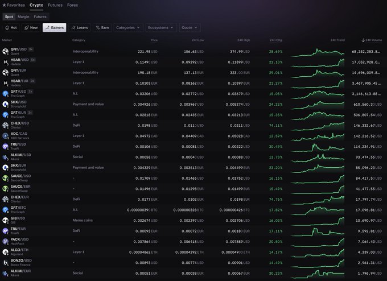This screenshot has width=387, height=281.
Task: Click the SAUCE/USD SaucerSwap icon
Action: pyautogui.click(x=6, y=178)
